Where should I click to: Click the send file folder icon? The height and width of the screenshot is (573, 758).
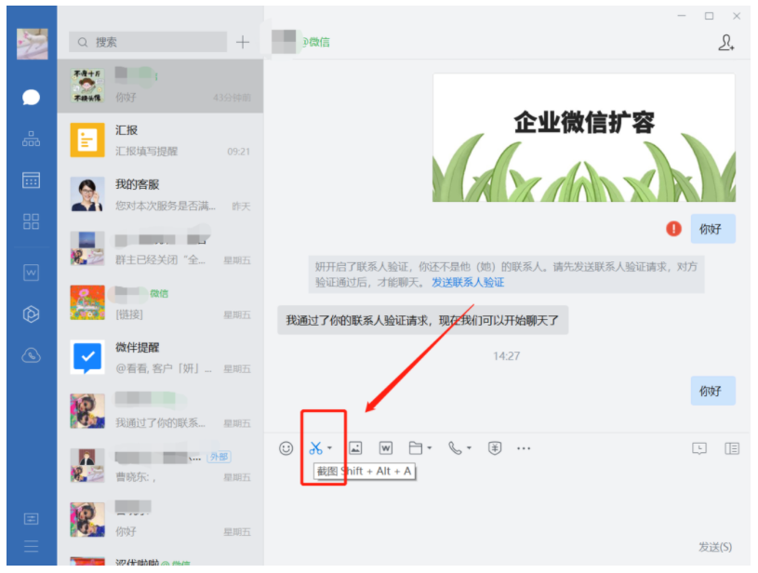point(416,448)
